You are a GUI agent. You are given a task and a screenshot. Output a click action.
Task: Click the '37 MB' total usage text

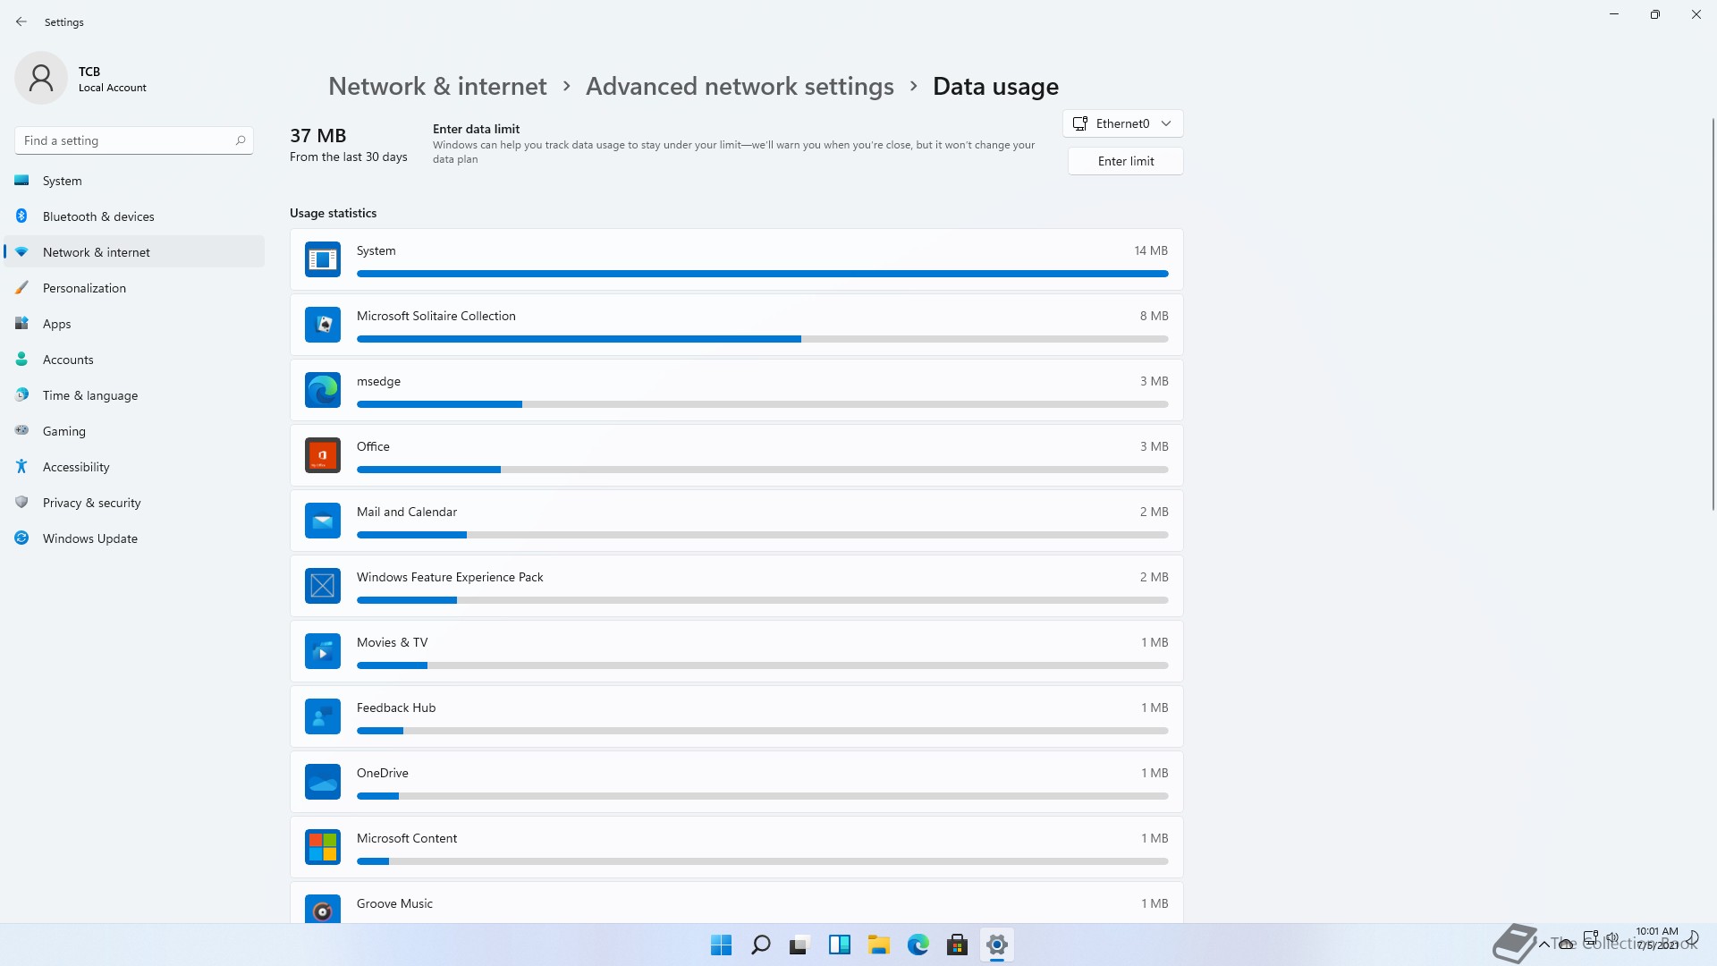tap(317, 135)
